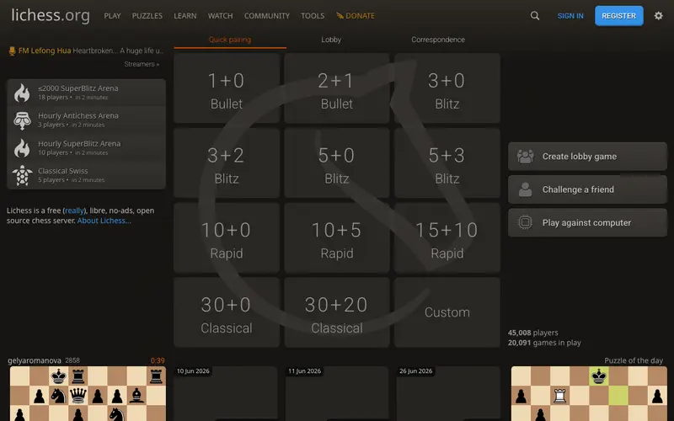Viewport: 674px width, 421px height.
Task: Click the microphone icon beside FM Lefong Hua
Action: click(12, 51)
